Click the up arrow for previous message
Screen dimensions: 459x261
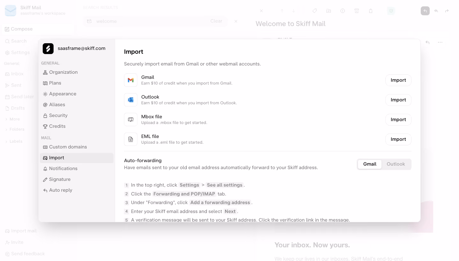coord(282,11)
